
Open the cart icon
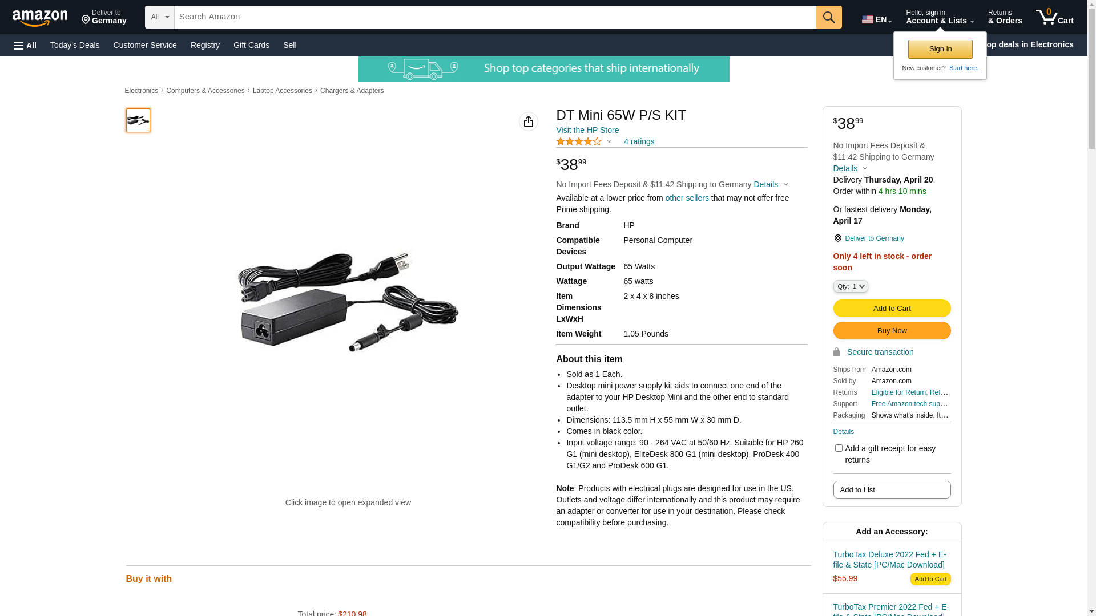click(1054, 17)
